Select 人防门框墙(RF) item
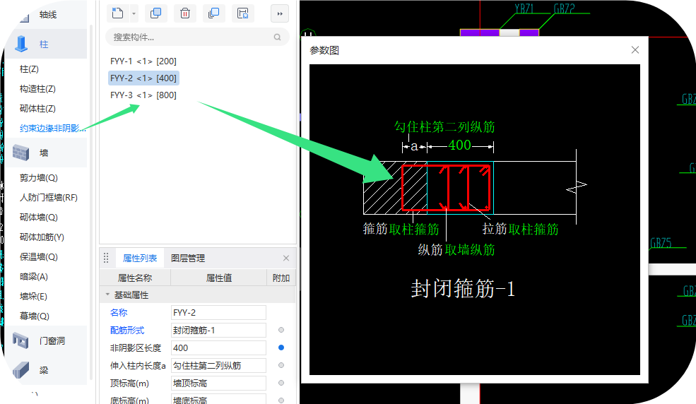The height and width of the screenshot is (404, 696). (49, 197)
